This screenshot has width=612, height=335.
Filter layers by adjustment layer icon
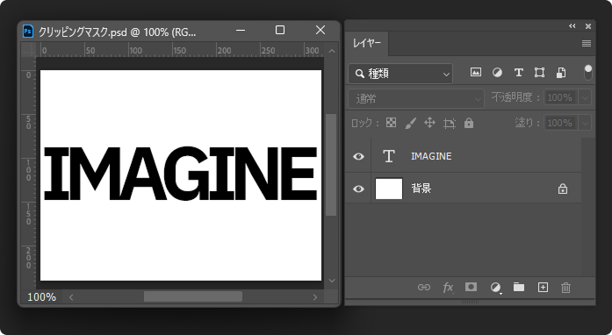tap(497, 72)
